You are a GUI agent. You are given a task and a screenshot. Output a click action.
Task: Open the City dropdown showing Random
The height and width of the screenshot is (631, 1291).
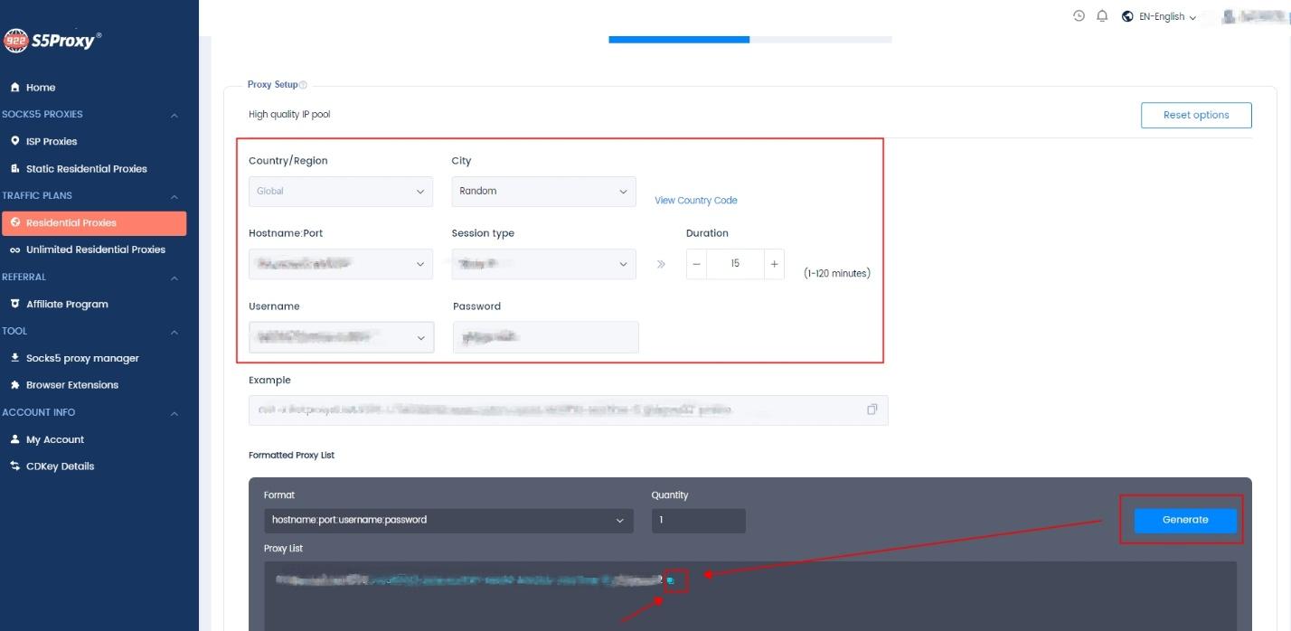542,191
